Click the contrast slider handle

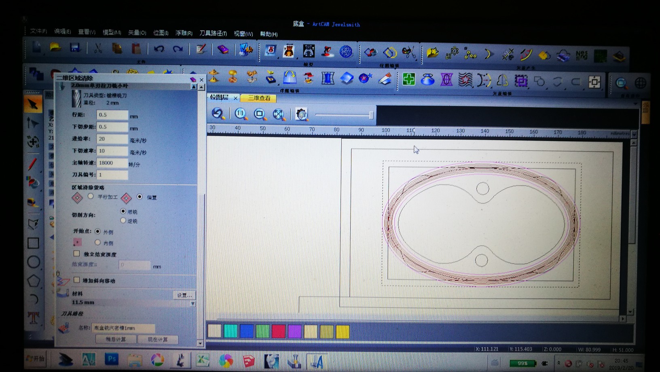(x=371, y=115)
